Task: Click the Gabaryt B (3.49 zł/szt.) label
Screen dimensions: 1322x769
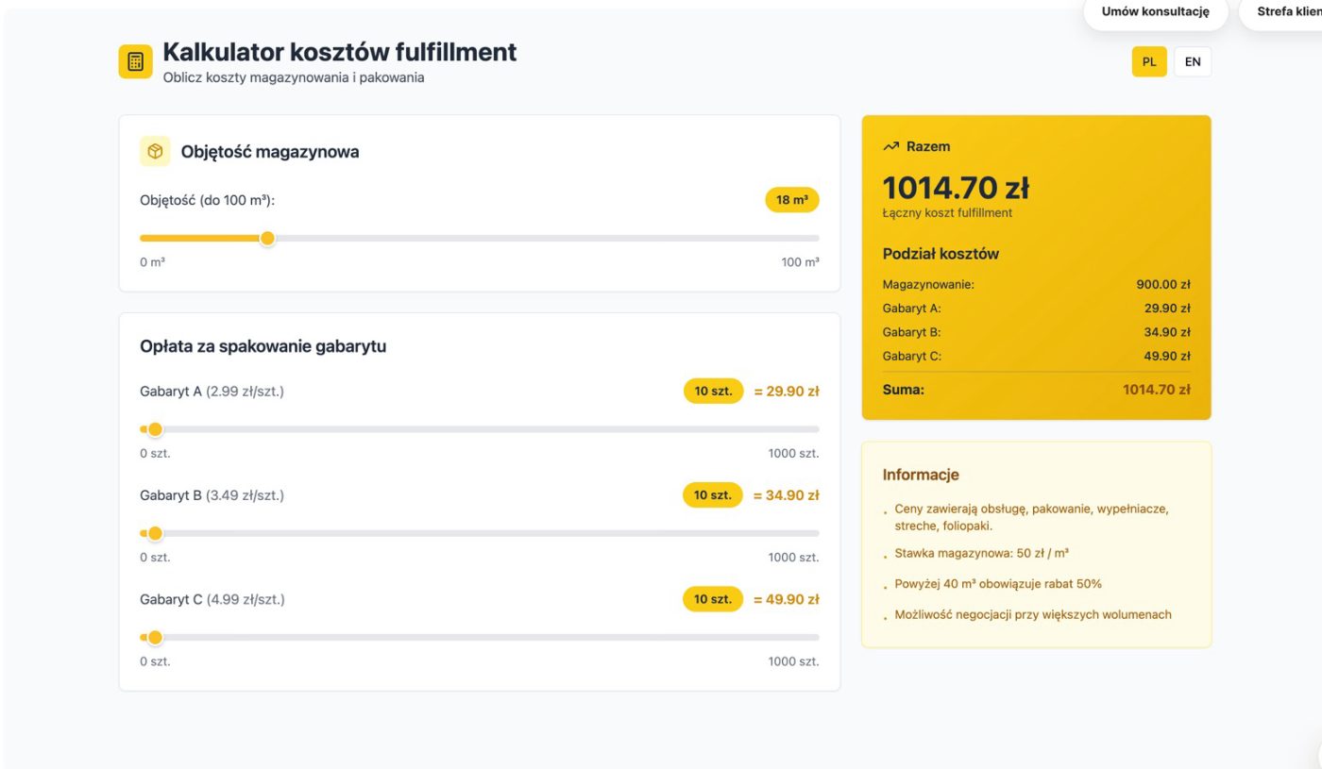Action: coord(212,494)
